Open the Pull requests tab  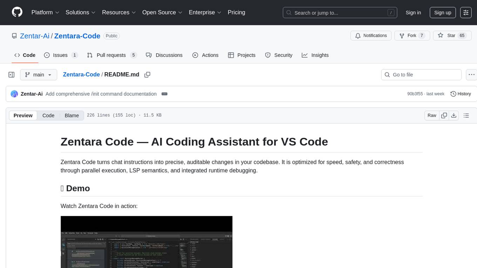pyautogui.click(x=112, y=55)
